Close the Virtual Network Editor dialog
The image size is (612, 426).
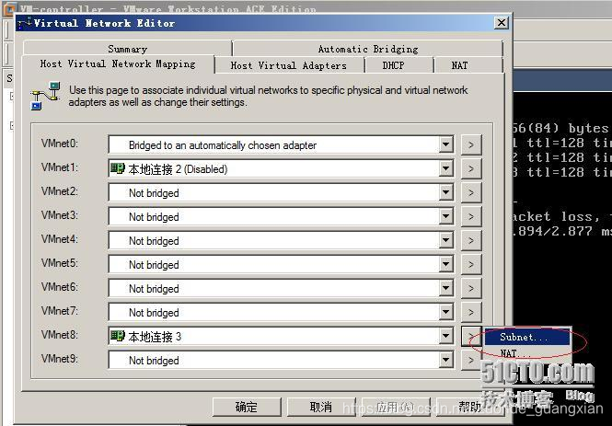[502, 23]
